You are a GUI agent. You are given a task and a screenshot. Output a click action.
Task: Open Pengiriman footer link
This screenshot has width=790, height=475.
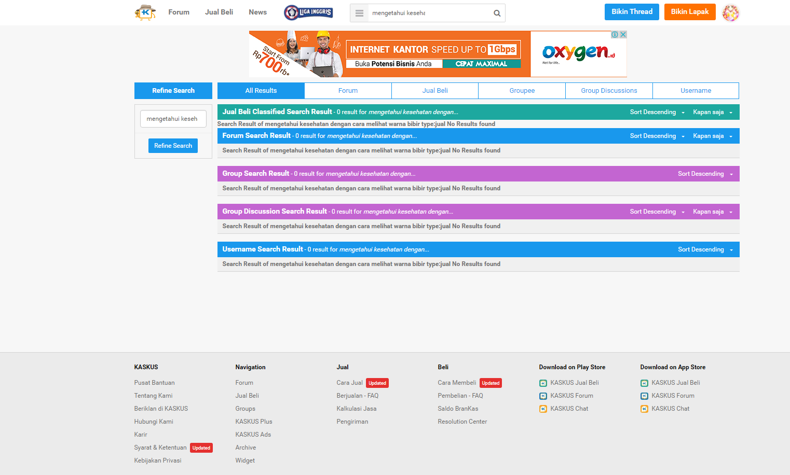tap(352, 422)
